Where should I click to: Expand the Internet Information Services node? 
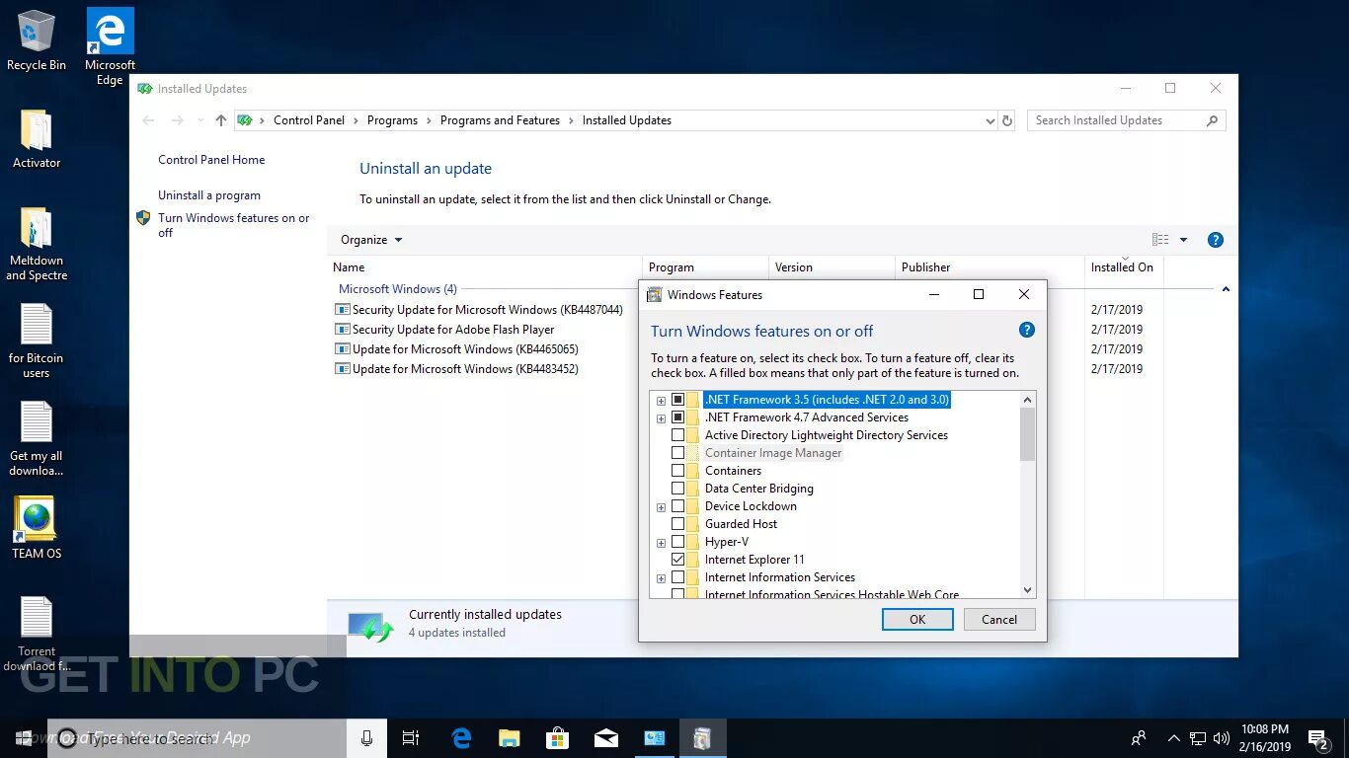(661, 578)
